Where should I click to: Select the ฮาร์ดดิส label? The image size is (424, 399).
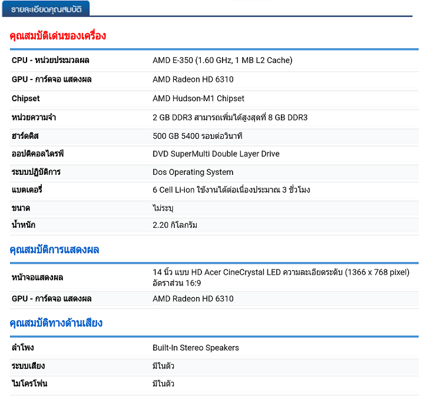pyautogui.click(x=25, y=136)
